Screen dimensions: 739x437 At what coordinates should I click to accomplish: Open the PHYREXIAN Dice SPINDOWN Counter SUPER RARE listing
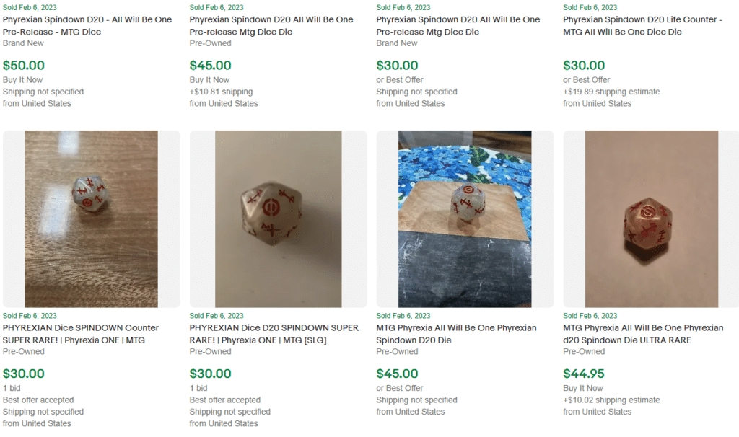[x=81, y=334]
